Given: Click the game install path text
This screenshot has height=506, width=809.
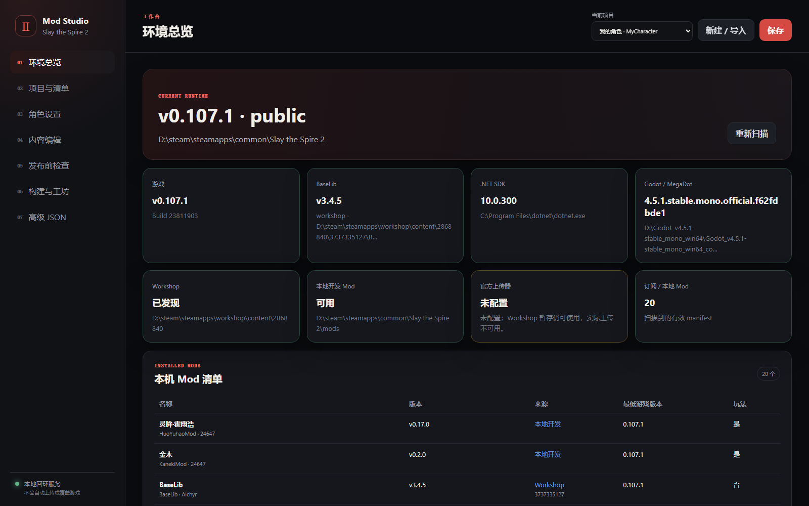Looking at the screenshot, I should (x=241, y=140).
